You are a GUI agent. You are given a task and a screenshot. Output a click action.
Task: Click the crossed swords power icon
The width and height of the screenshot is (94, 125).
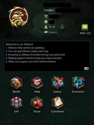46,16
